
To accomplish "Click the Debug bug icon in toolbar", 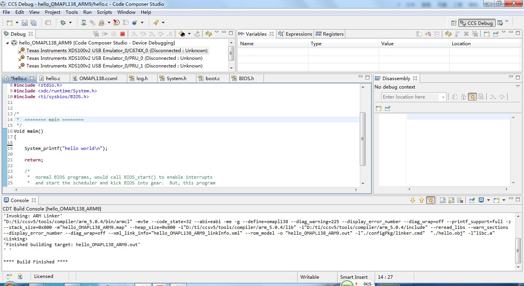I will point(63,23).
